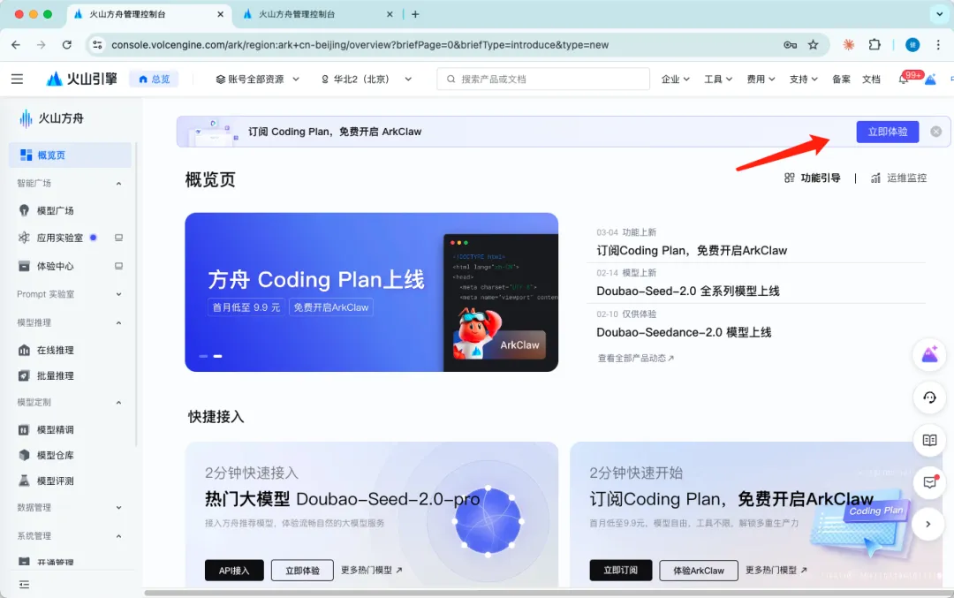Open the 支持 menu

click(x=803, y=79)
